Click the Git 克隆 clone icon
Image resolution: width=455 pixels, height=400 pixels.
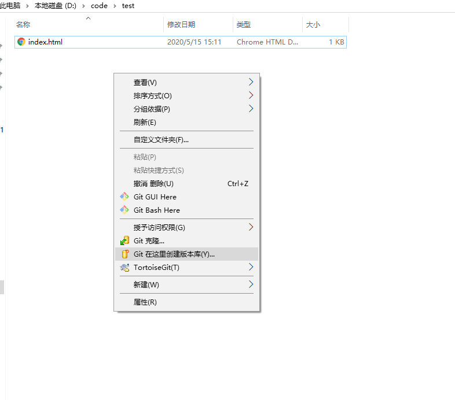coord(124,240)
